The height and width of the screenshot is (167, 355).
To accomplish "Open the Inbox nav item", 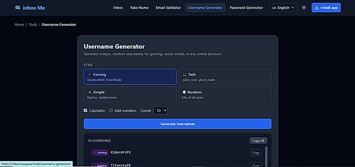I will tap(118, 8).
